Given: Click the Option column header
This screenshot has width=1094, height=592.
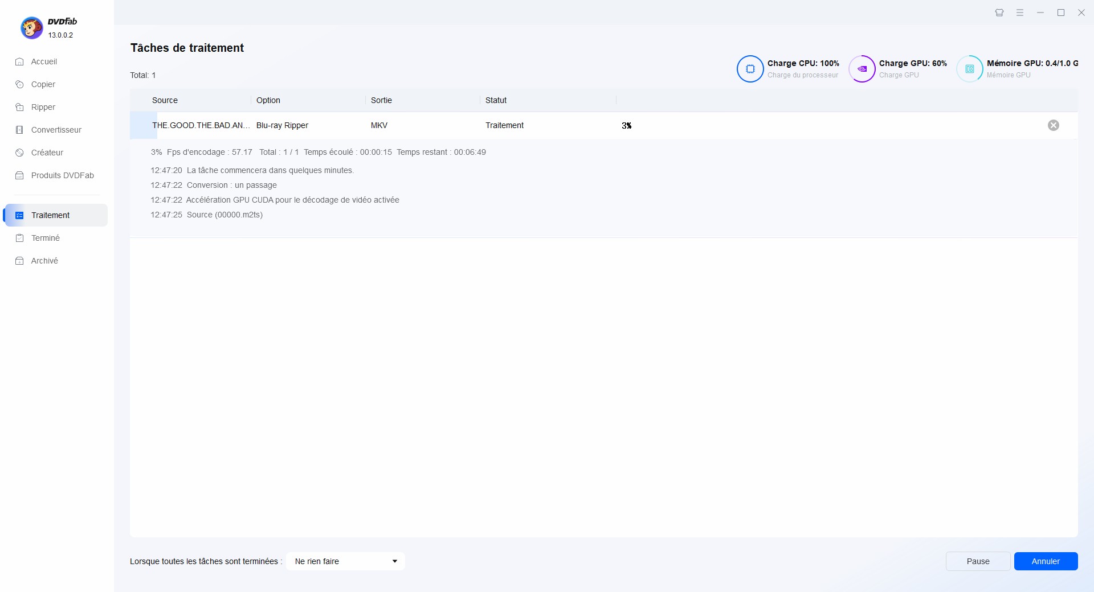Looking at the screenshot, I should pyautogui.click(x=268, y=100).
